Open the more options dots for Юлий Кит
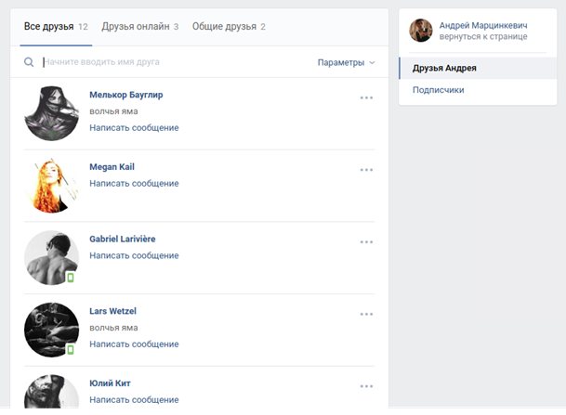 click(x=366, y=386)
